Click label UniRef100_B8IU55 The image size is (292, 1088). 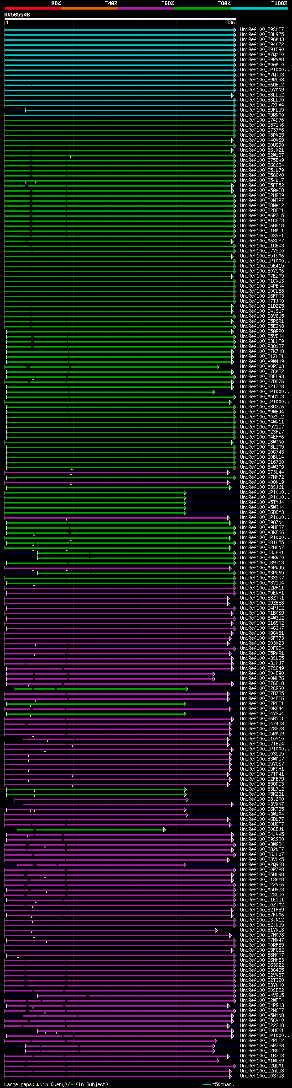262,542
